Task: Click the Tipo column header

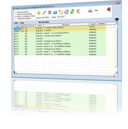Action: tap(26, 26)
